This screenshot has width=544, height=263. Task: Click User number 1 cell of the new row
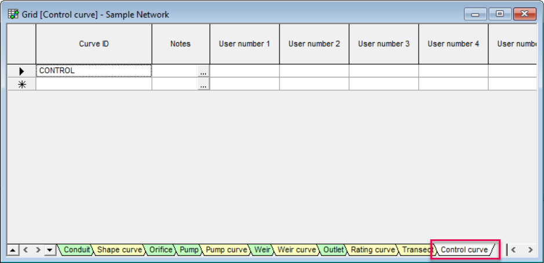point(245,84)
